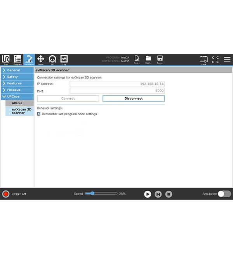Select eviXscan 3D scanner in sidebar
This screenshot has width=233, height=253.
(x=19, y=111)
